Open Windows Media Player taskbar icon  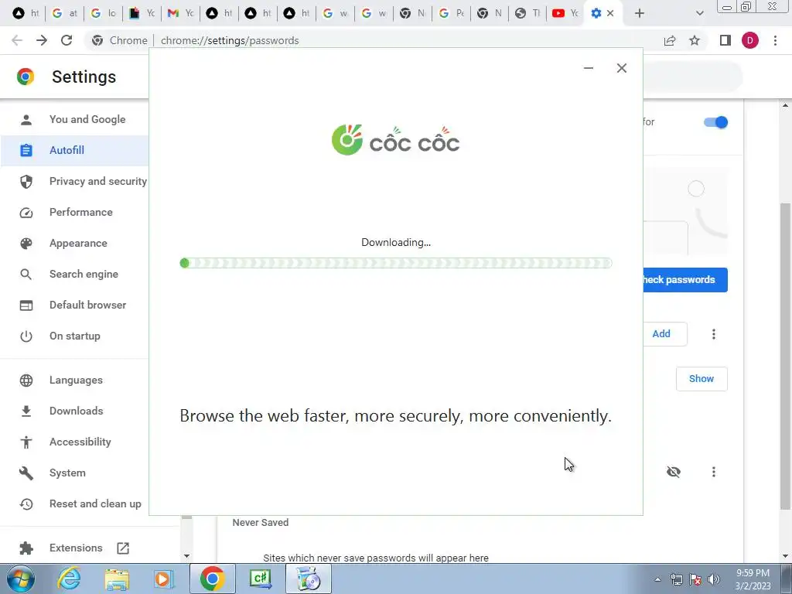[164, 579]
